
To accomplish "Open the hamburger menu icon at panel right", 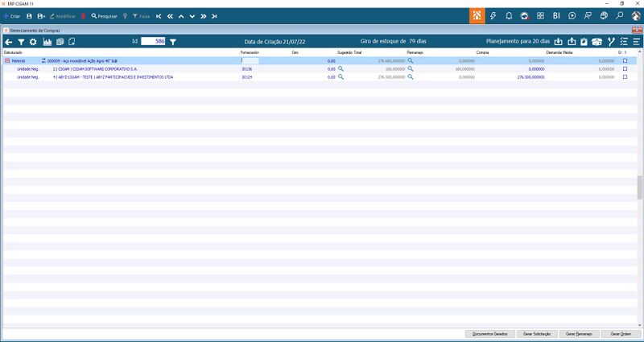I will pyautogui.click(x=636, y=42).
